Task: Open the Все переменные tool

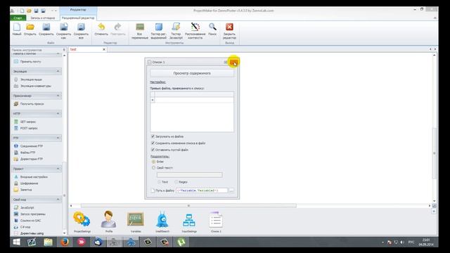Action: 140,31
